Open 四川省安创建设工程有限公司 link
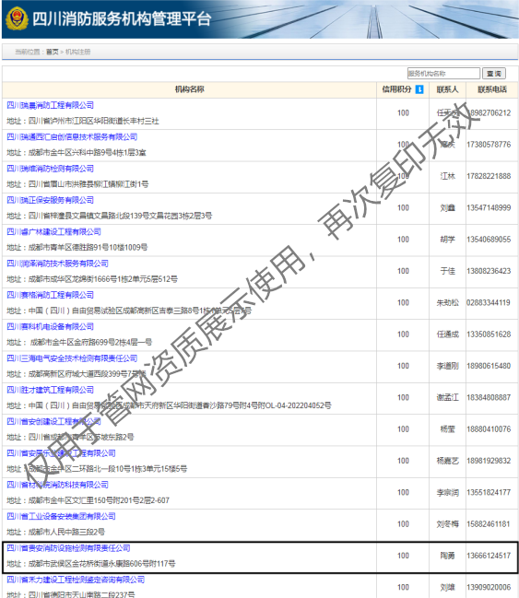Viewport: 519px width, 598px height. [x=53, y=422]
